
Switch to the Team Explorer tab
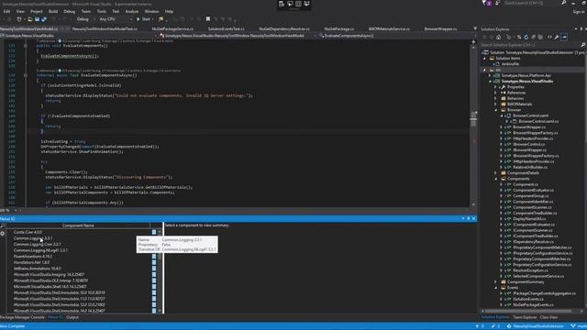click(x=525, y=317)
